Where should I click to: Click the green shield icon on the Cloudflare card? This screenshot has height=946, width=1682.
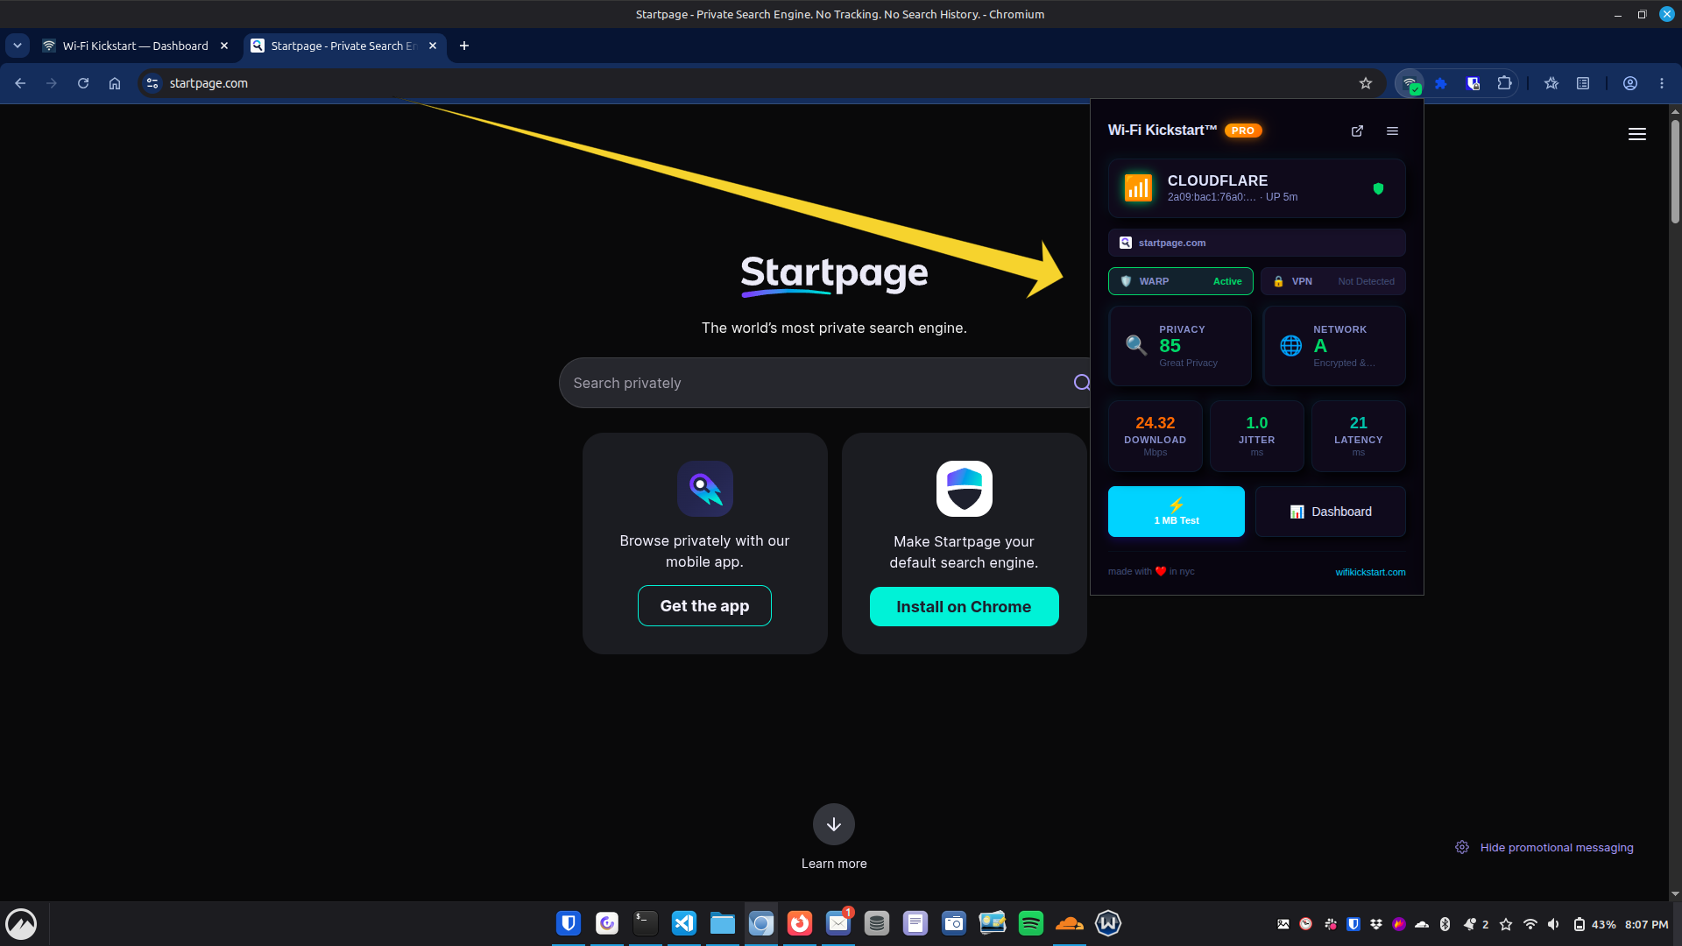1378,188
